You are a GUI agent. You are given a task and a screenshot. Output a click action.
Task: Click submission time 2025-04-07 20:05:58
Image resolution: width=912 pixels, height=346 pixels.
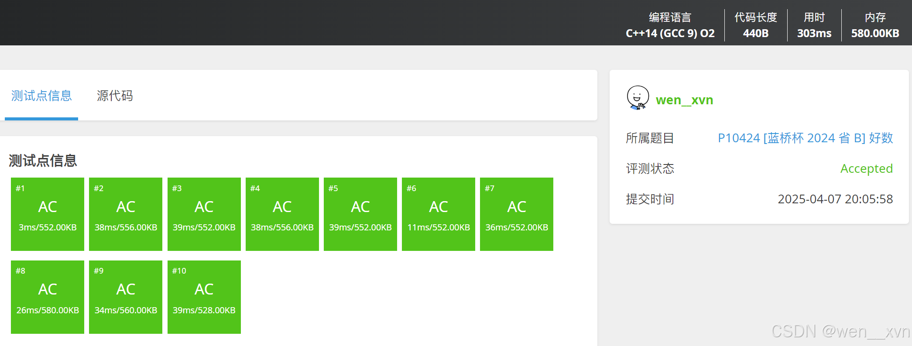[x=835, y=199]
